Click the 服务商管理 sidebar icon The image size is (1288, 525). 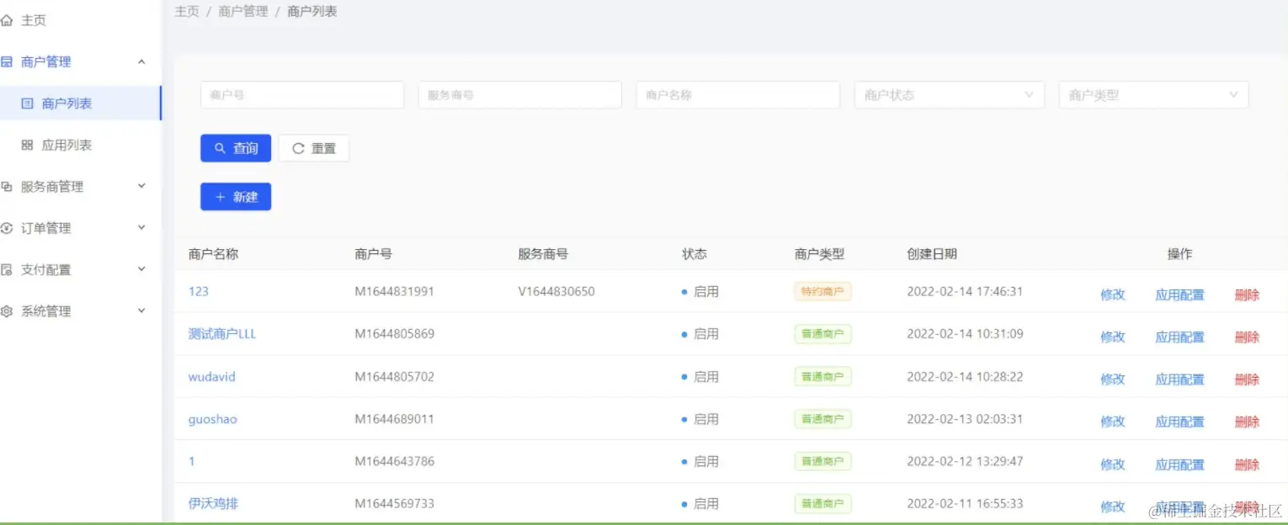[x=7, y=187]
